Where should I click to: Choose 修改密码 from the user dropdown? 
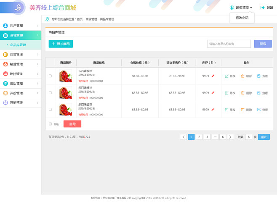[242, 18]
